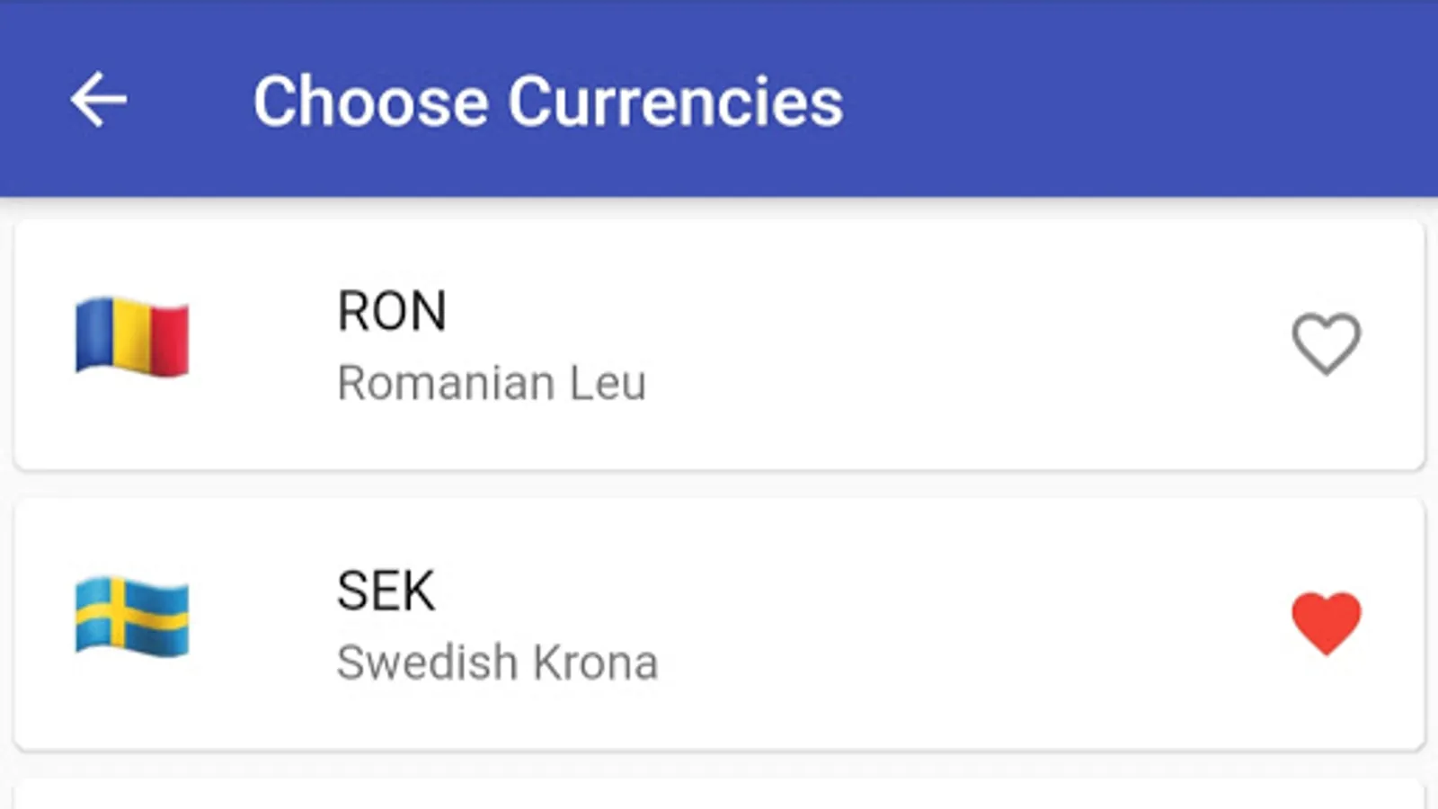Click the partially visible card at the bottom
Viewport: 1438px width, 809px height.
(x=719, y=796)
